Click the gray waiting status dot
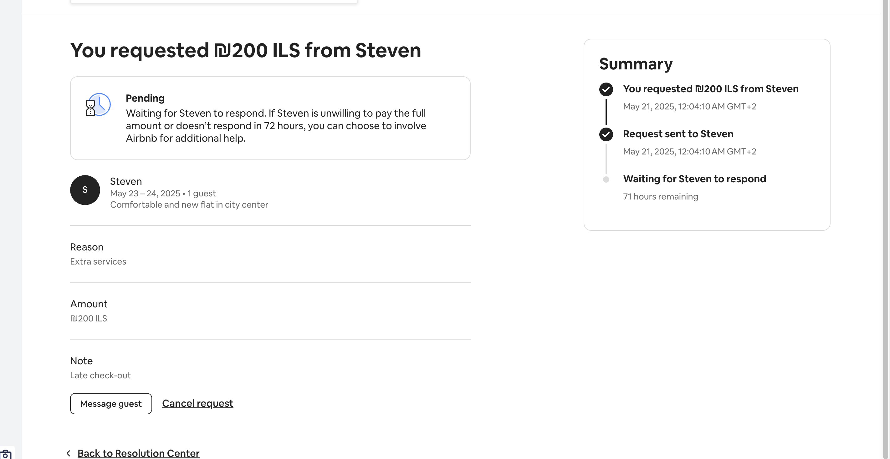 tap(606, 179)
